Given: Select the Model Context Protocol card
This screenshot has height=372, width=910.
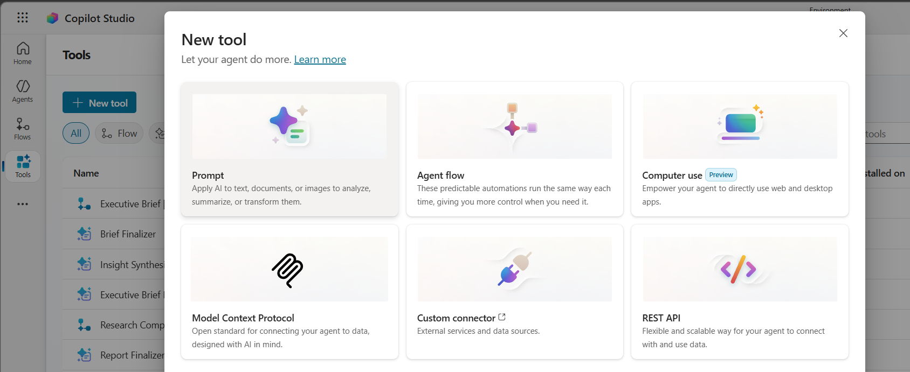Looking at the screenshot, I should pyautogui.click(x=289, y=292).
